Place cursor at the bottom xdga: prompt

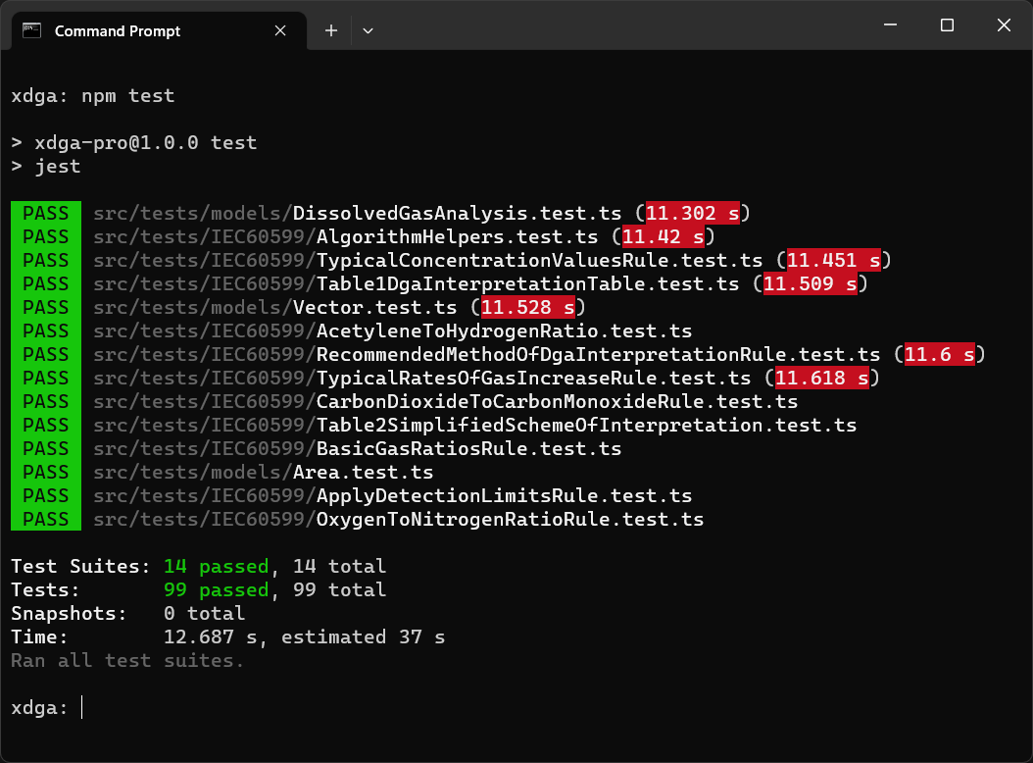pyautogui.click(x=82, y=707)
